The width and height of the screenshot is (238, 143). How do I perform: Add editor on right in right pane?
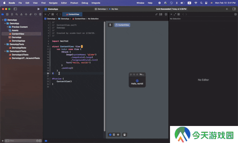pos(235,14)
